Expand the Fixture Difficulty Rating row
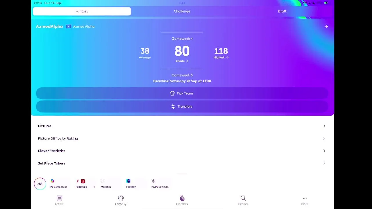 click(x=182, y=138)
